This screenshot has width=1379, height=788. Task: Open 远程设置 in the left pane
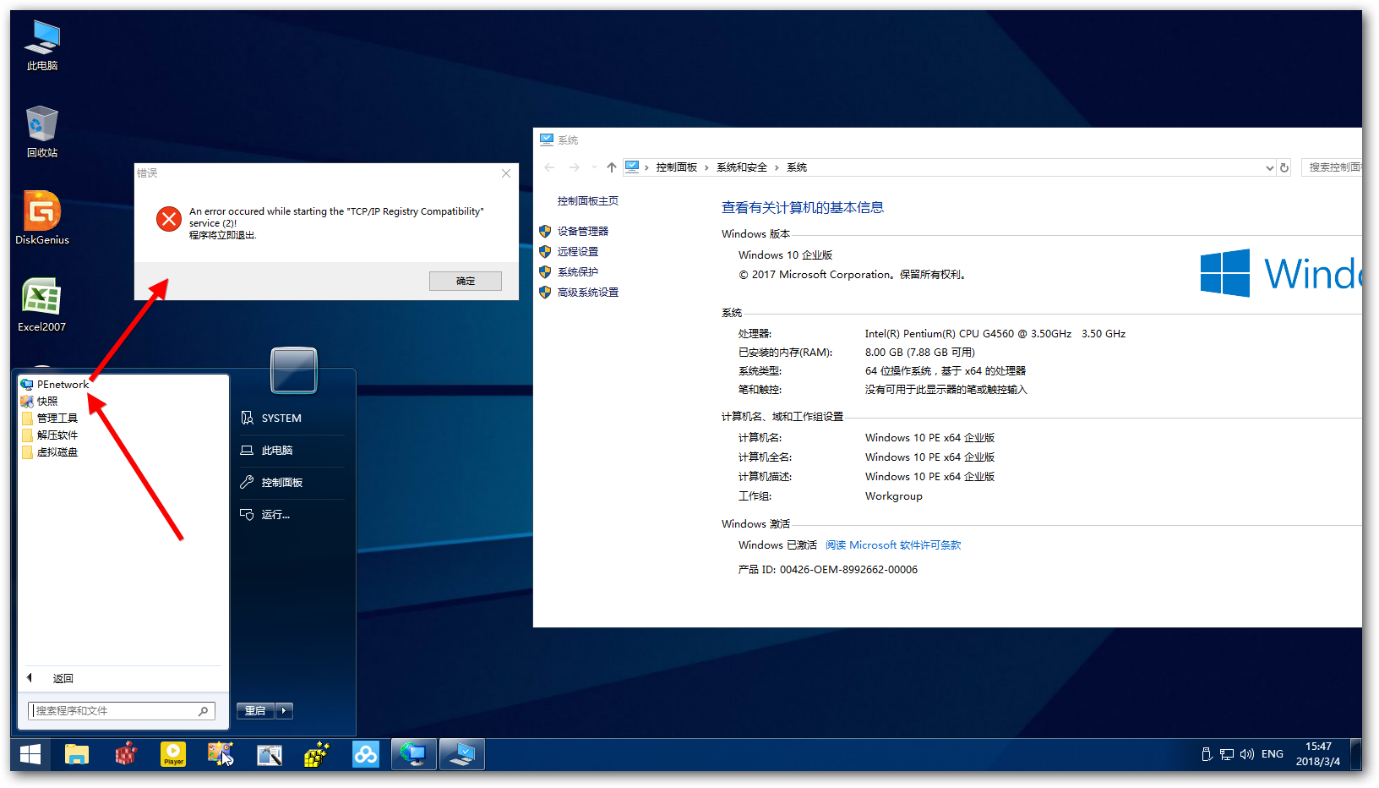click(x=578, y=252)
